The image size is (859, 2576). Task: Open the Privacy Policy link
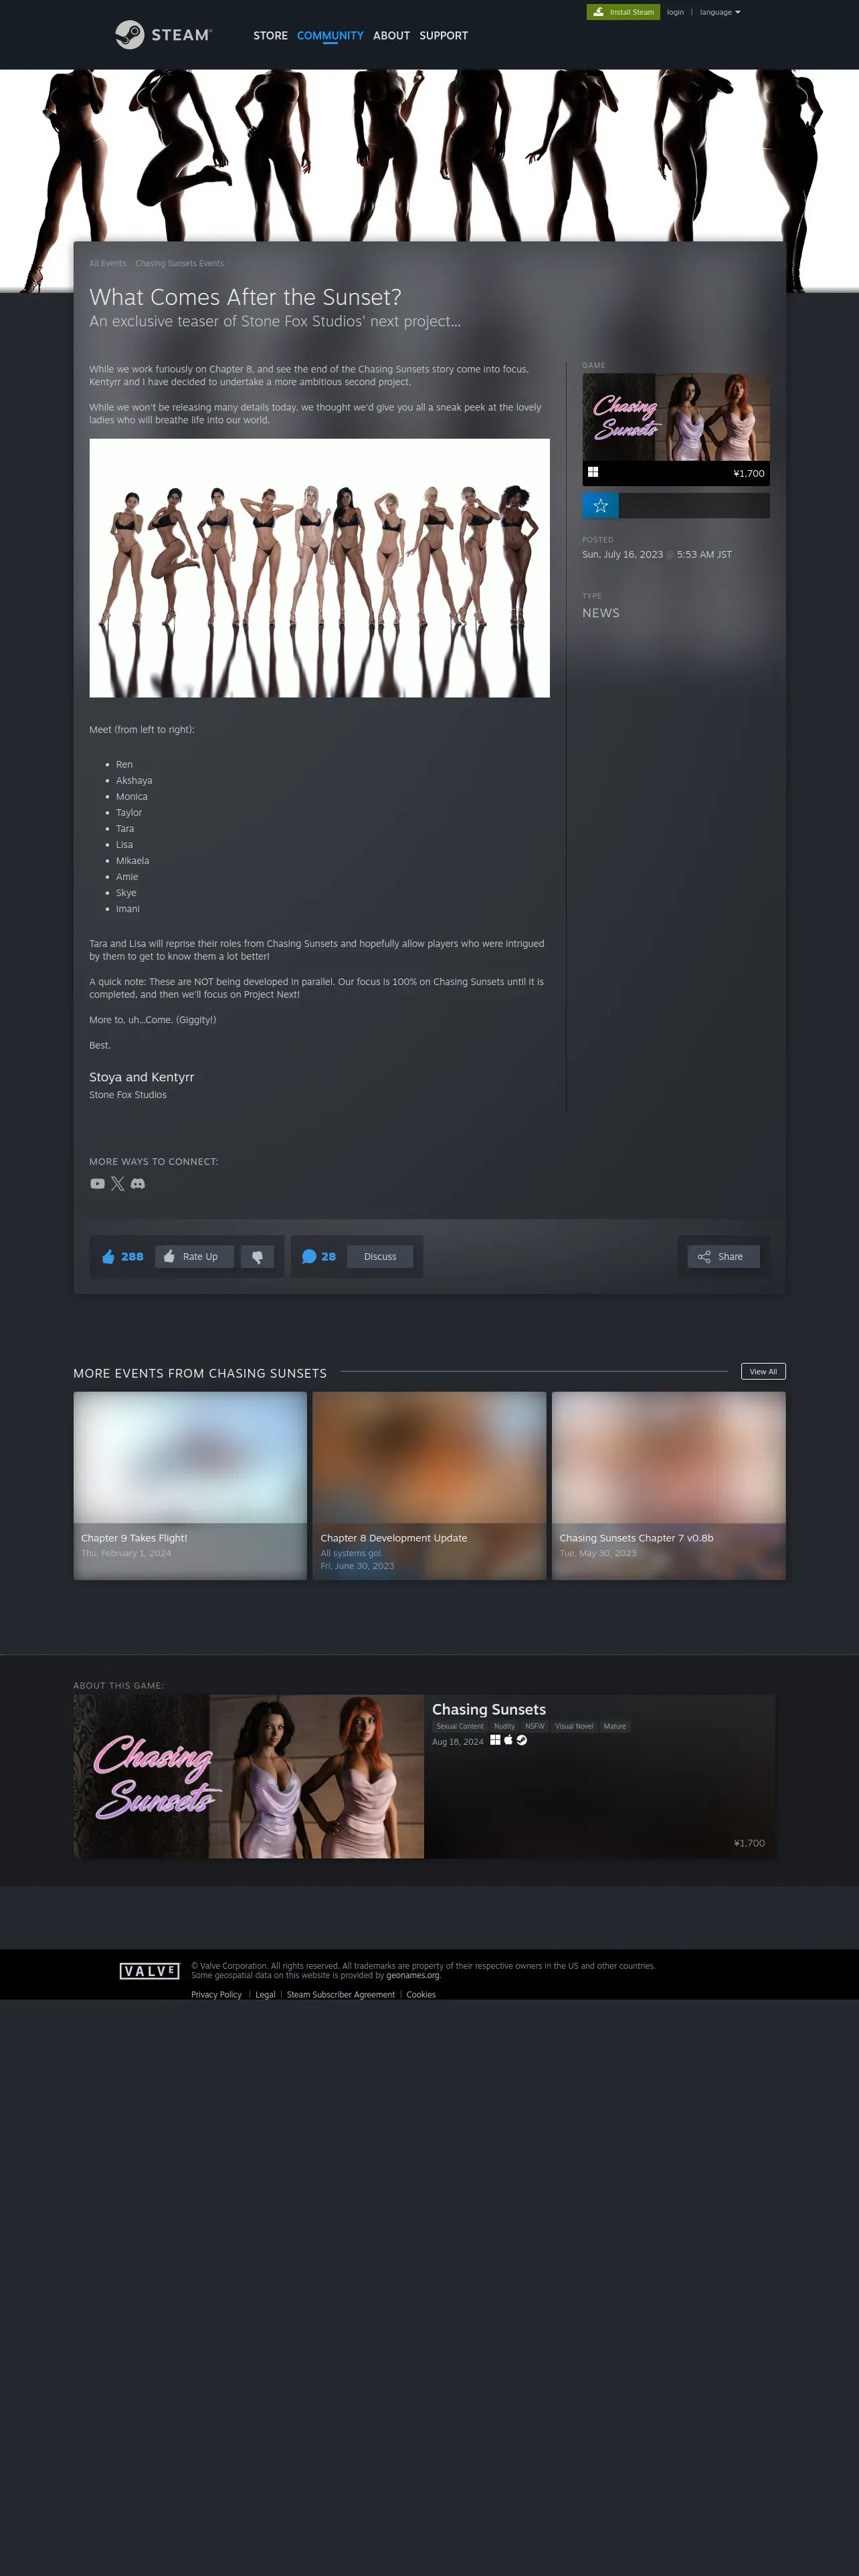tap(217, 1995)
